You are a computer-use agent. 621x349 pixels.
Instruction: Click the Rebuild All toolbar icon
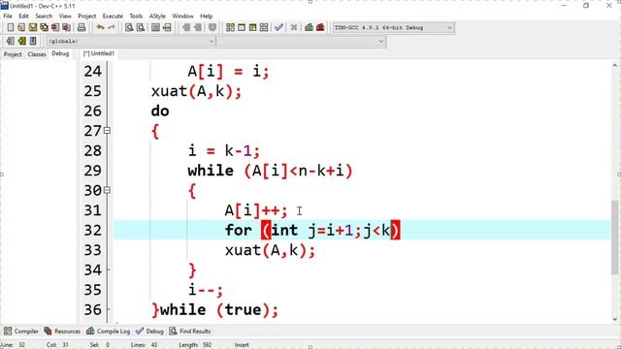pyautogui.click(x=264, y=27)
